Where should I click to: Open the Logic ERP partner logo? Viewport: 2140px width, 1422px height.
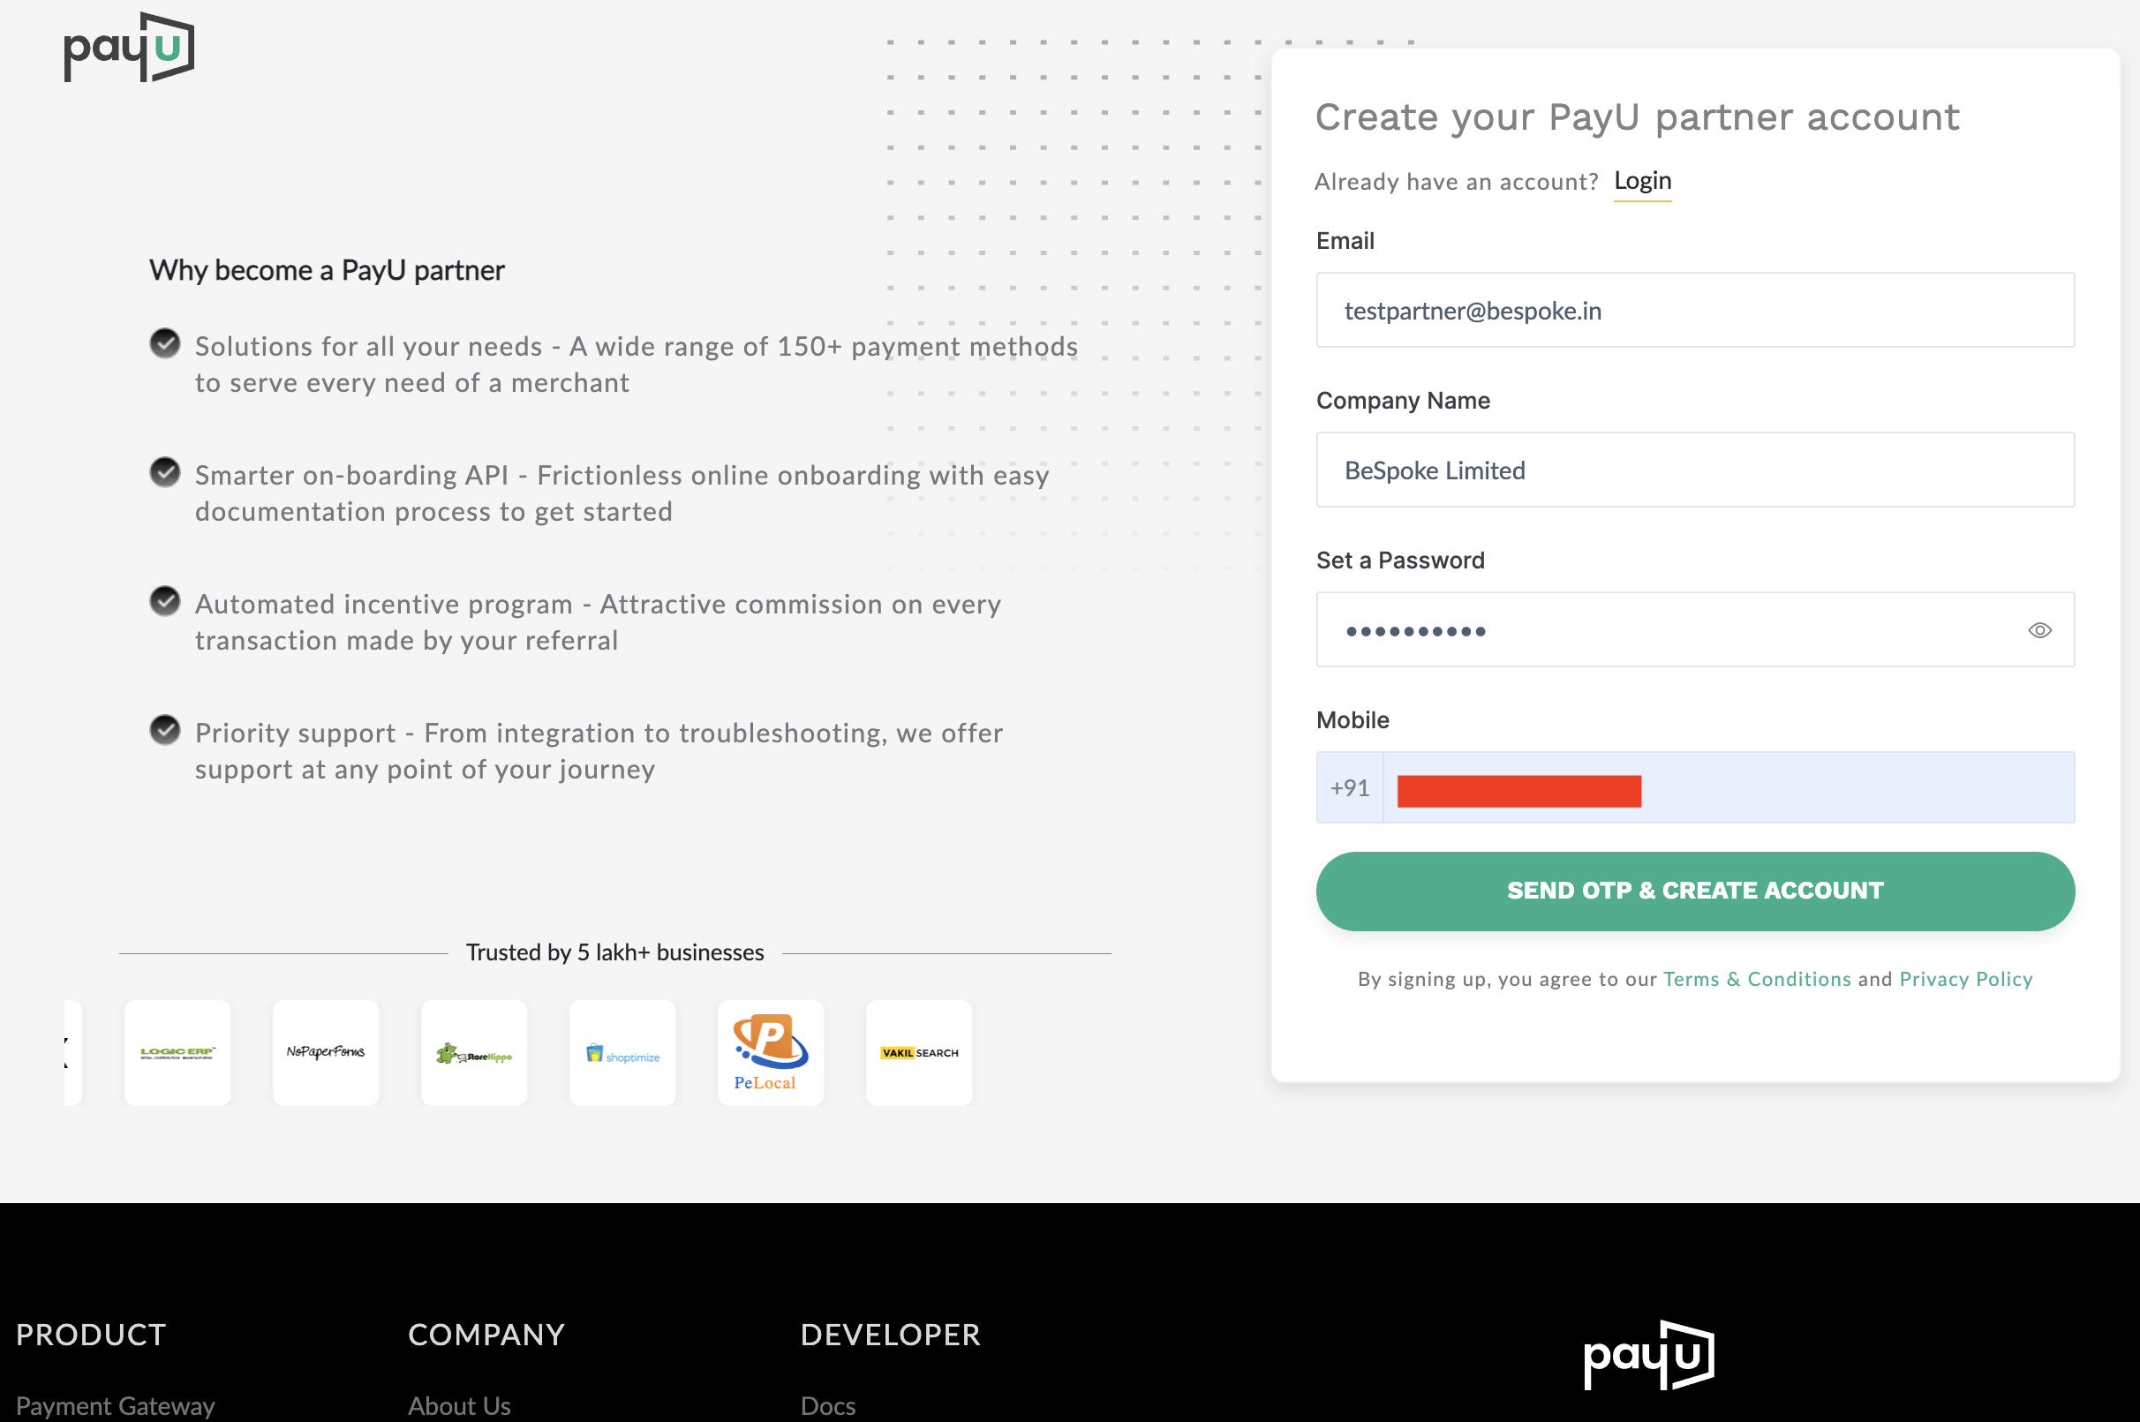[177, 1052]
